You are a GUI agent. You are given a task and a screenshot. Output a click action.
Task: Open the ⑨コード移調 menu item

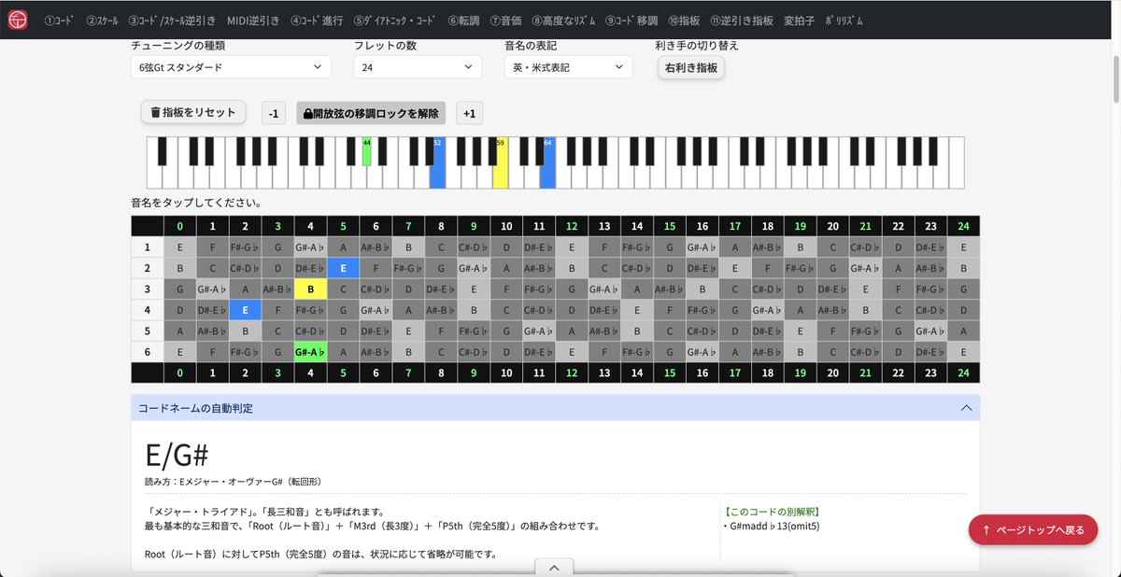tap(631, 20)
